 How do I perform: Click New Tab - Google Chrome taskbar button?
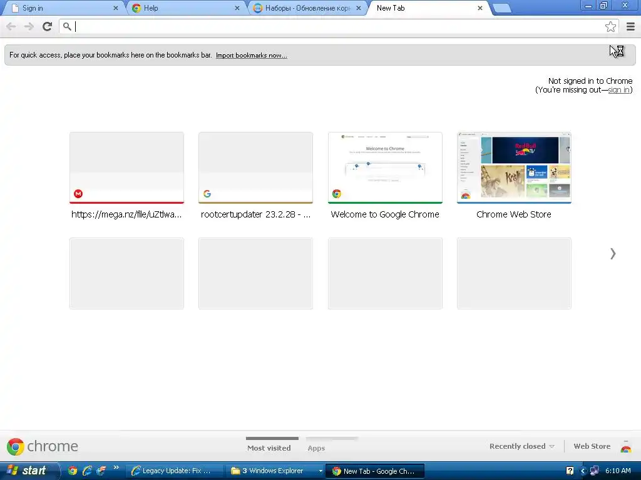(375, 471)
